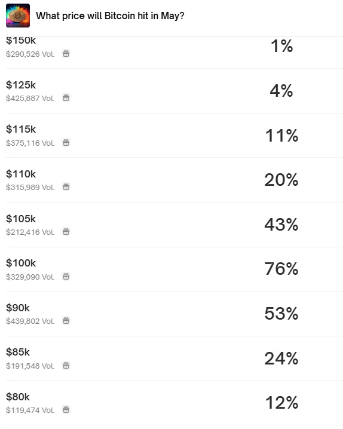
Task: Click the gift icon beside $425,887 Vol.
Action: click(66, 97)
